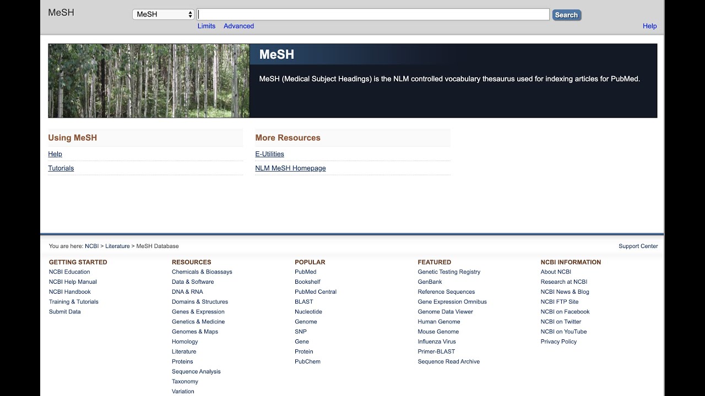Visit the NLM MeSH Homepage link
Screen dimensions: 705x396
tap(291, 168)
